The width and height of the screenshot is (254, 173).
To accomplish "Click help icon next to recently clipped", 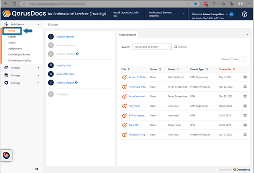I will [x=76, y=82].
